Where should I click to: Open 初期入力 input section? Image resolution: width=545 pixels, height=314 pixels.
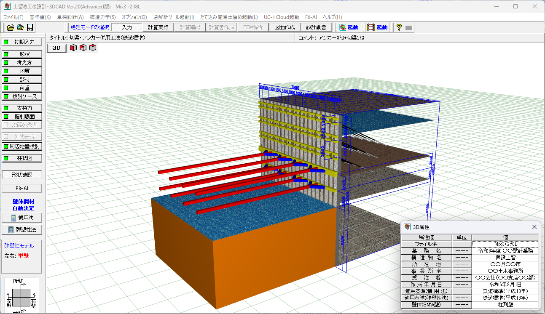tap(22, 42)
